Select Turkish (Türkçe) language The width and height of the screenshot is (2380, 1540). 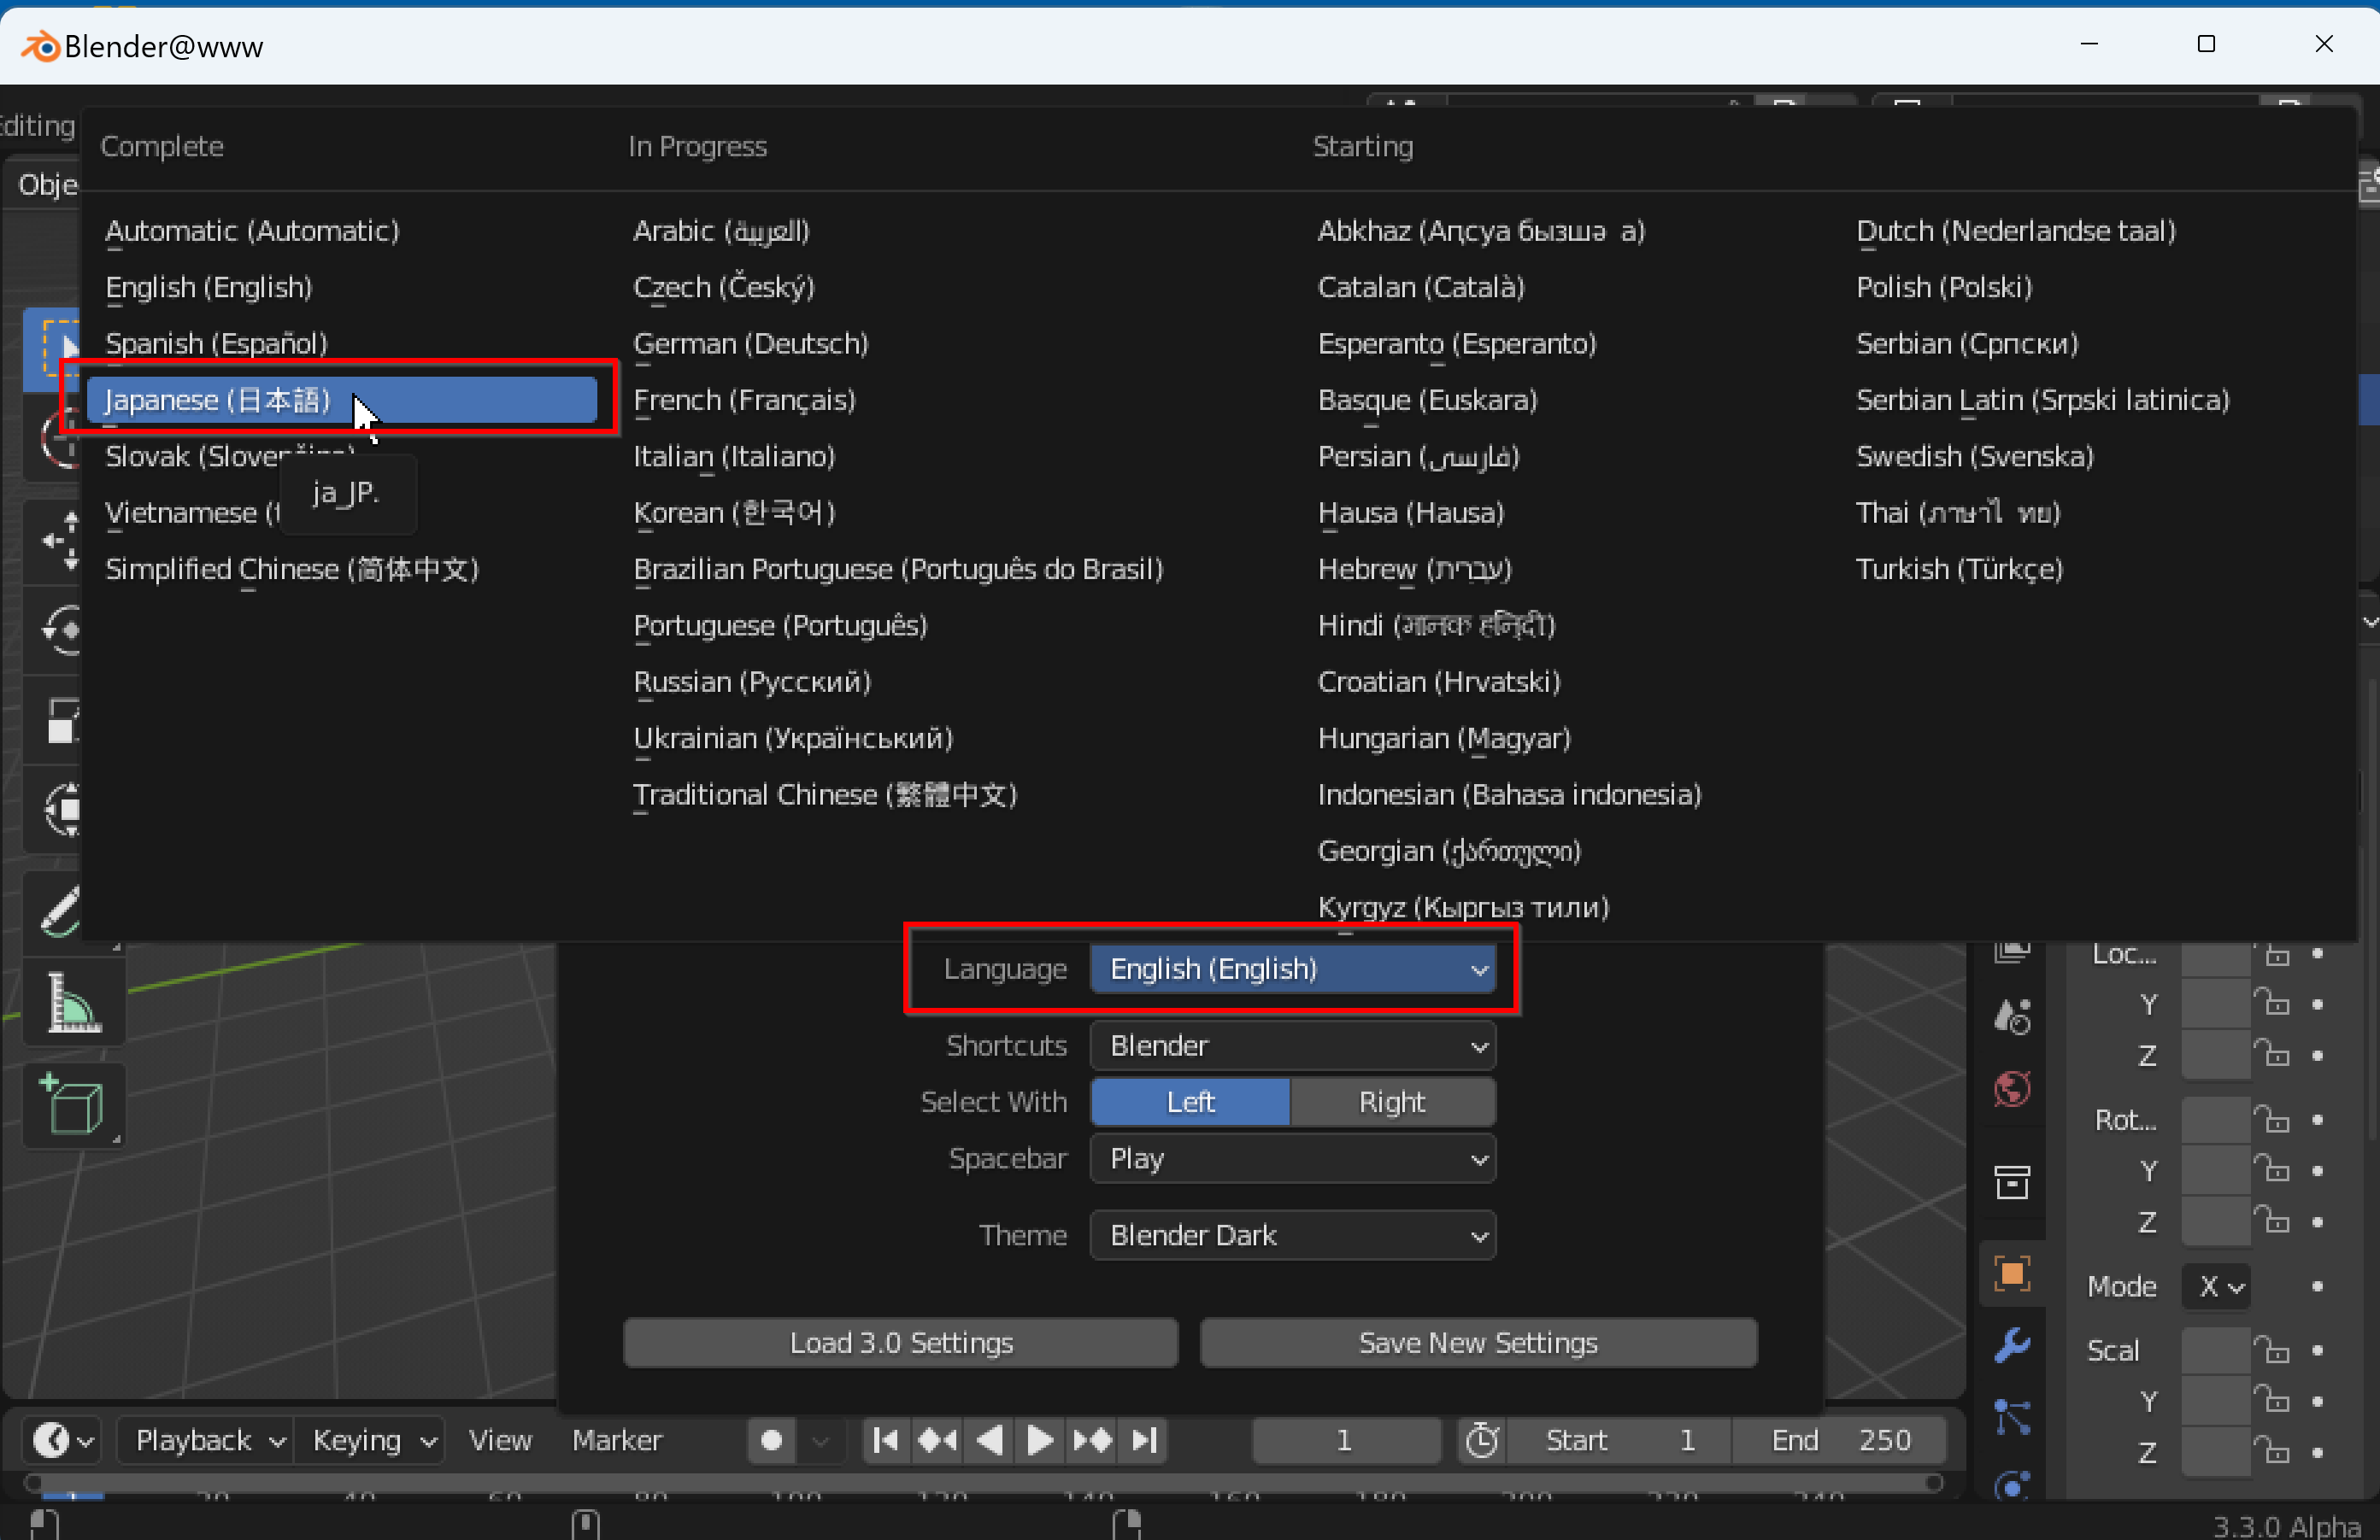1960,569
